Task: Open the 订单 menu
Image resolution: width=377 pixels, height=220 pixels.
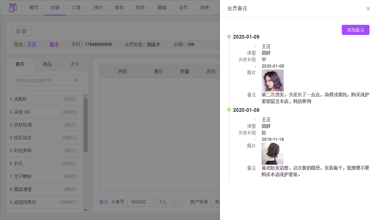Action: point(76,8)
